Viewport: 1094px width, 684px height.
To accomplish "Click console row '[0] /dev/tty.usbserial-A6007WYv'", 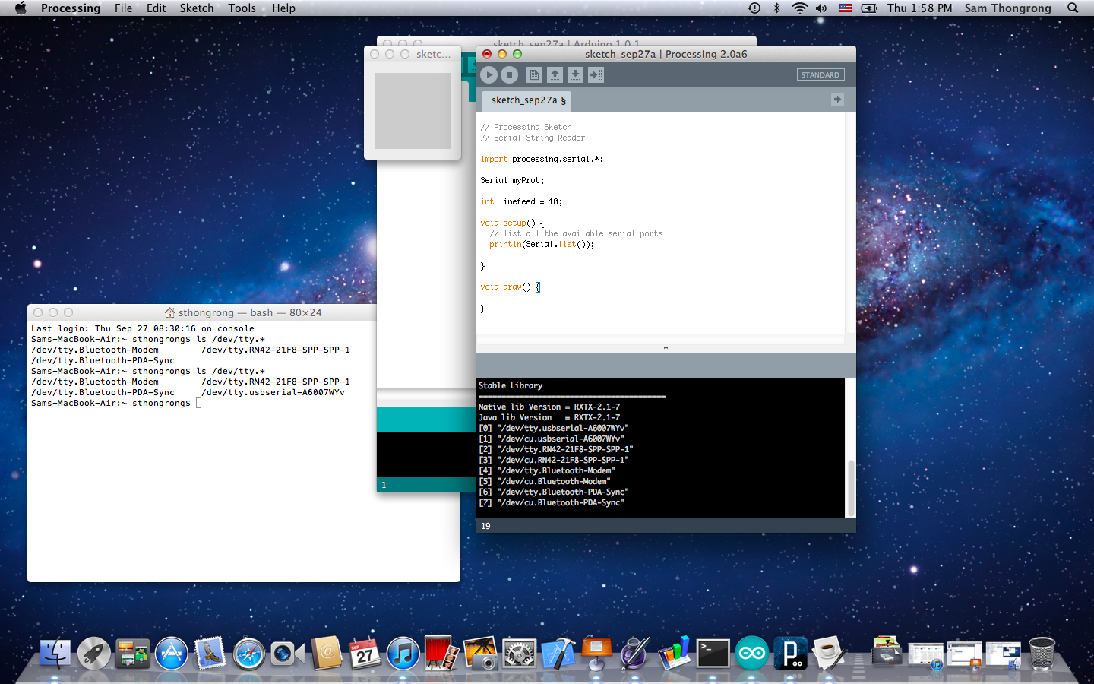I will (553, 428).
